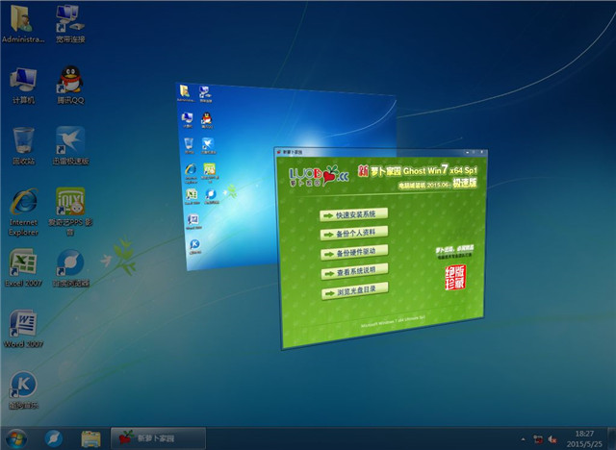The height and width of the screenshot is (450, 616).
Task: Open Internet Explorer desktop shortcut
Action: point(23,204)
